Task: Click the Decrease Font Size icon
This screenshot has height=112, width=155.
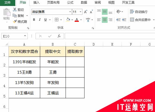Action: [x=91, y=12]
